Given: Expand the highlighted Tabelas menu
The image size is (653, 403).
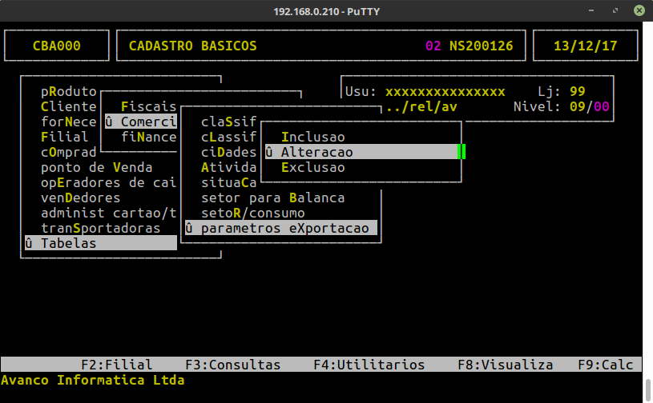Looking at the screenshot, I should tap(69, 243).
